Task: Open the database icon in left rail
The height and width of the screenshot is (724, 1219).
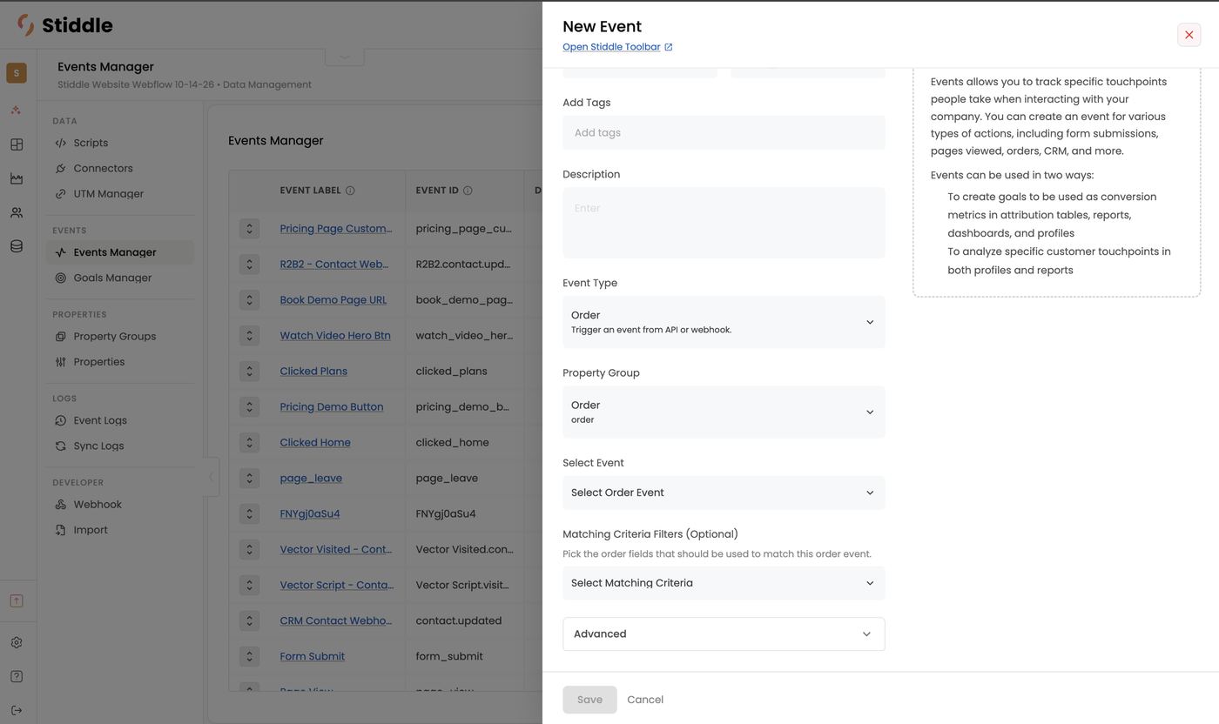Action: point(17,246)
